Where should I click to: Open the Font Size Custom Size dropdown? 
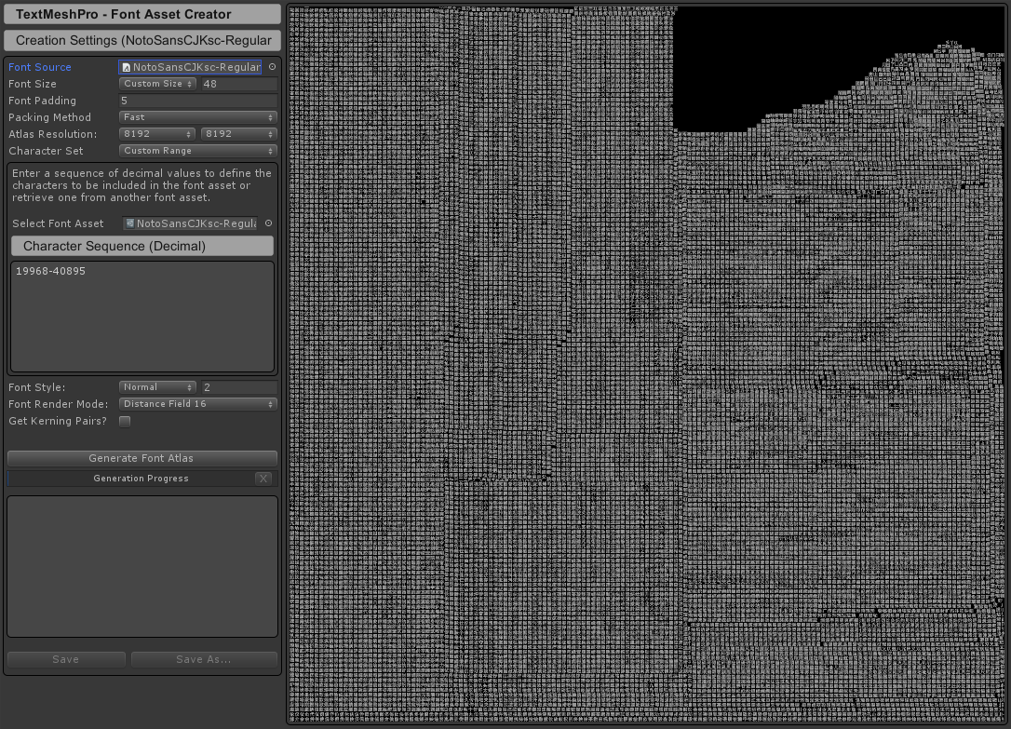tap(156, 83)
